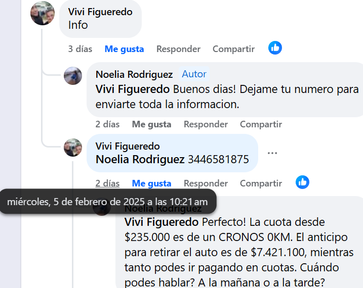Toggle Me gusta on the Info comment
Image resolution: width=363 pixels, height=288 pixels.
click(x=125, y=49)
